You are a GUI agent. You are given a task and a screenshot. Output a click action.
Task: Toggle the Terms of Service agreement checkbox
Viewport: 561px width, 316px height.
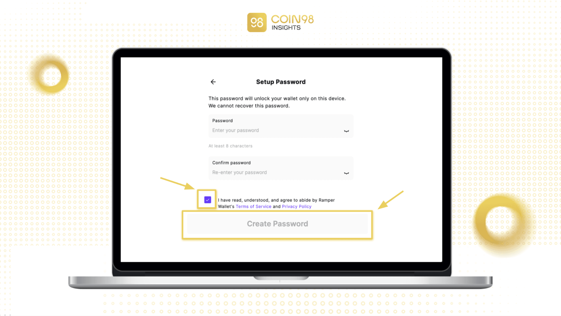pyautogui.click(x=207, y=200)
